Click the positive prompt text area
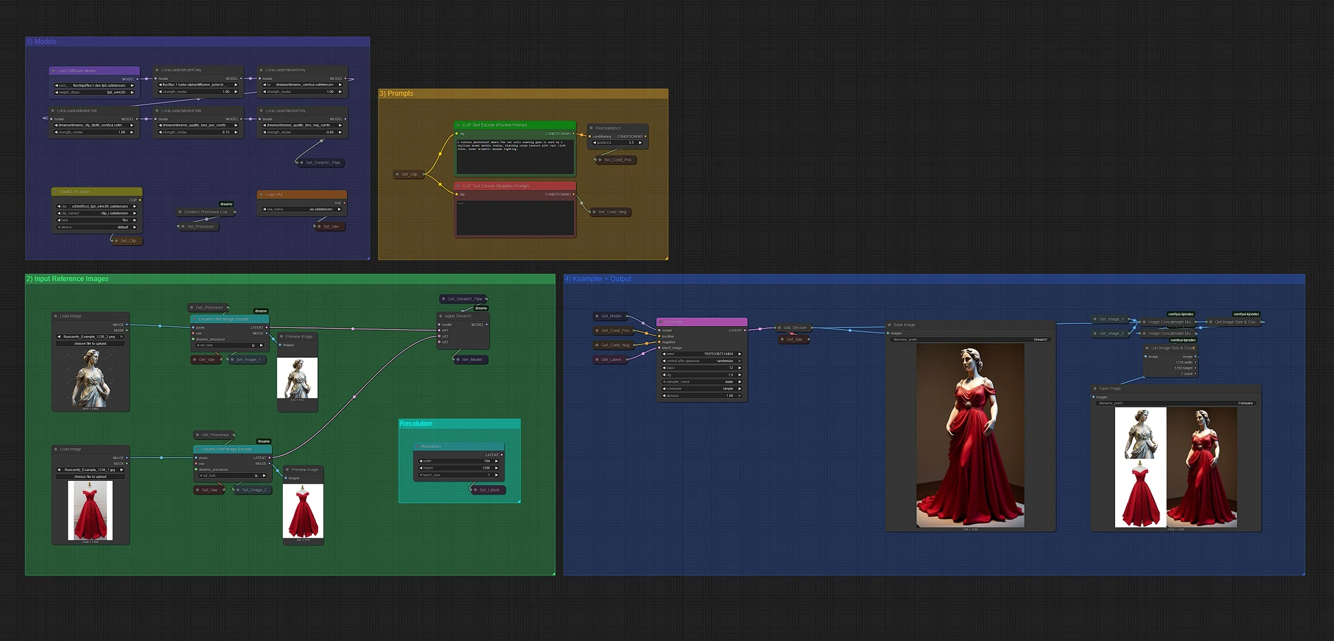The image size is (1334, 641). pos(514,156)
